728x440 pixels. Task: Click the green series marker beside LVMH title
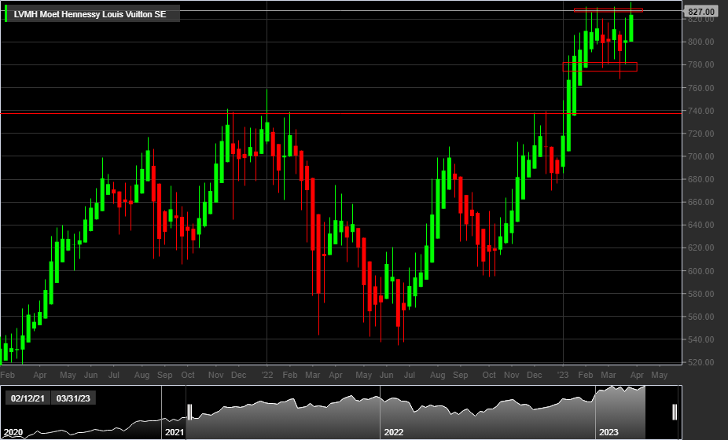[x=6, y=14]
